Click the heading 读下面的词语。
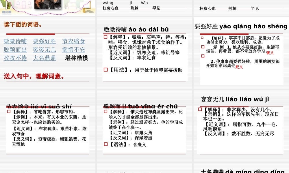289x173 pixels. coord(23,25)
